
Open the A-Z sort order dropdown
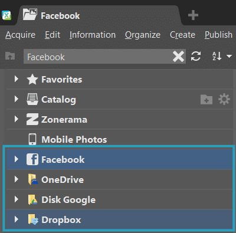click(x=222, y=56)
